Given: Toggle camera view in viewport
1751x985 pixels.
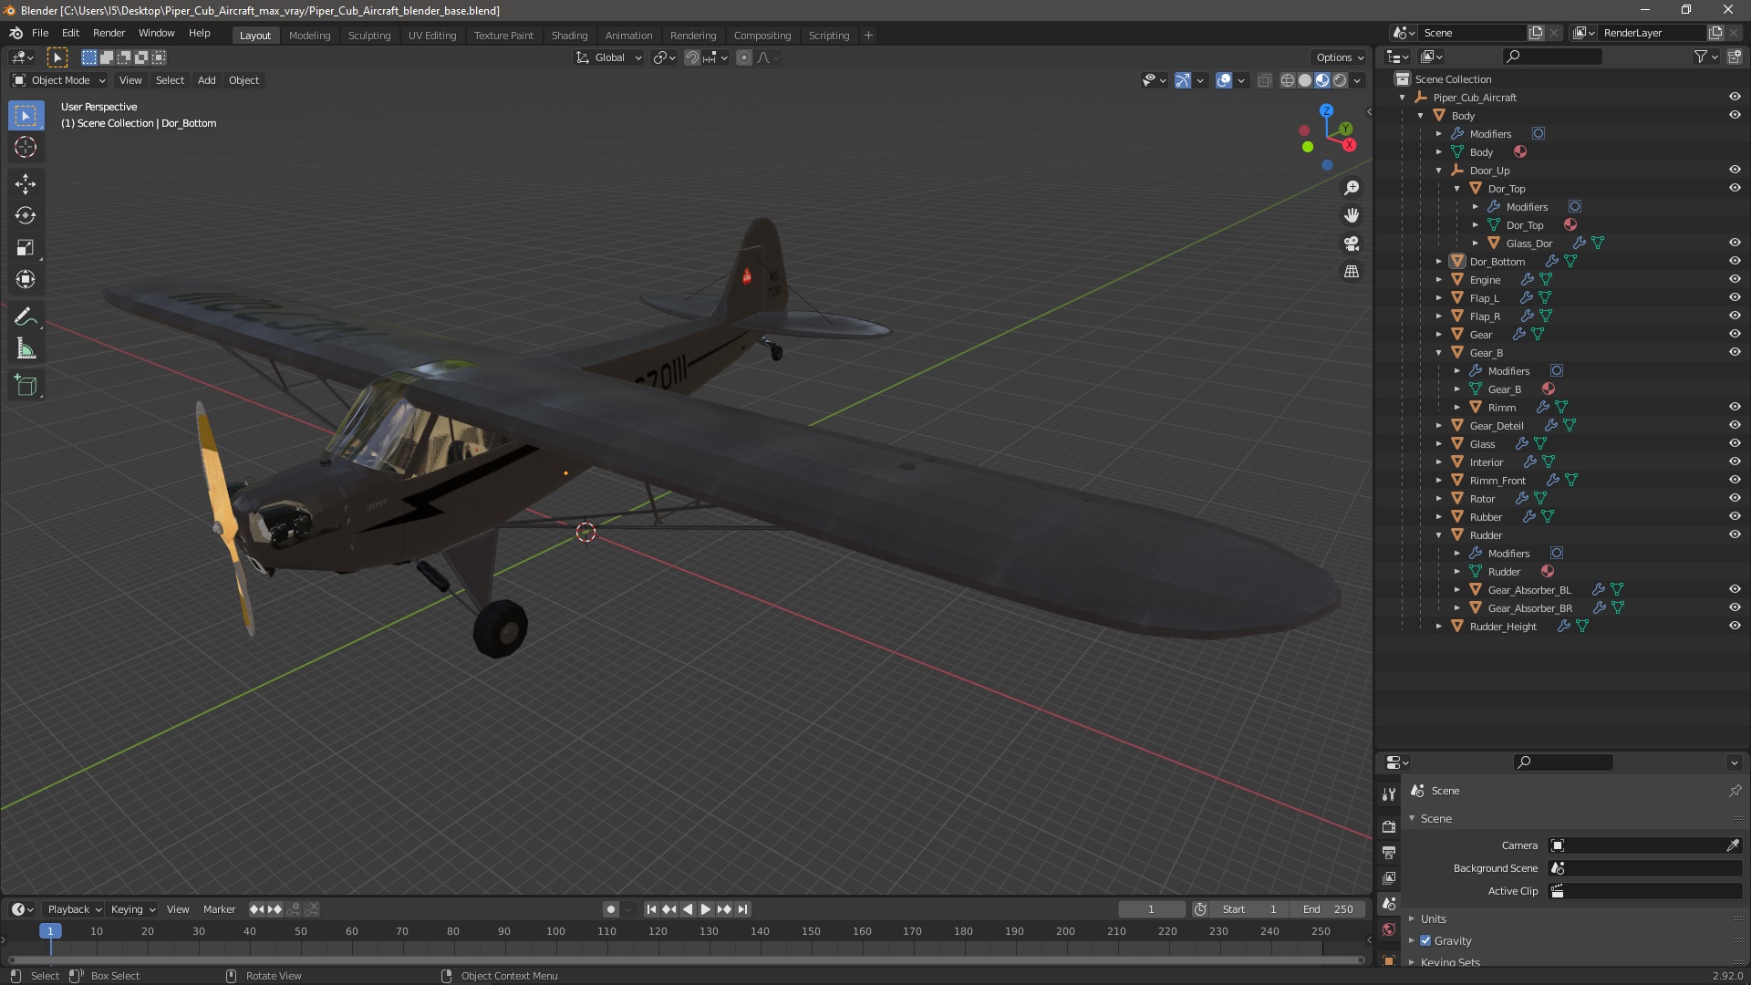Looking at the screenshot, I should (x=1352, y=244).
